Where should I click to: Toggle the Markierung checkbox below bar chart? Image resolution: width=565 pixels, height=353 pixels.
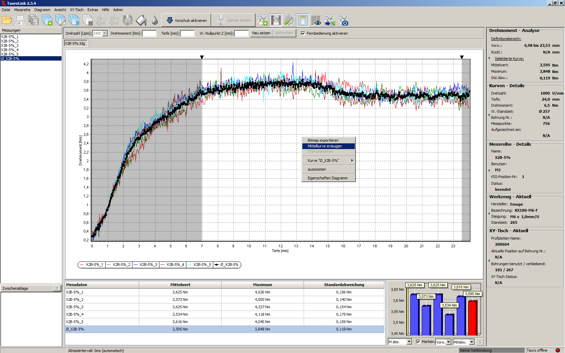tap(418, 342)
